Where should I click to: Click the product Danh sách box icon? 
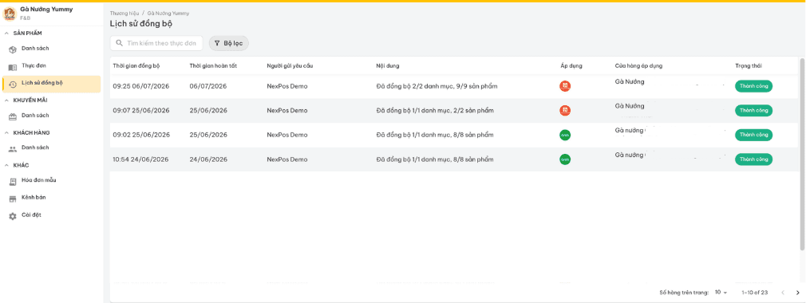tap(13, 49)
